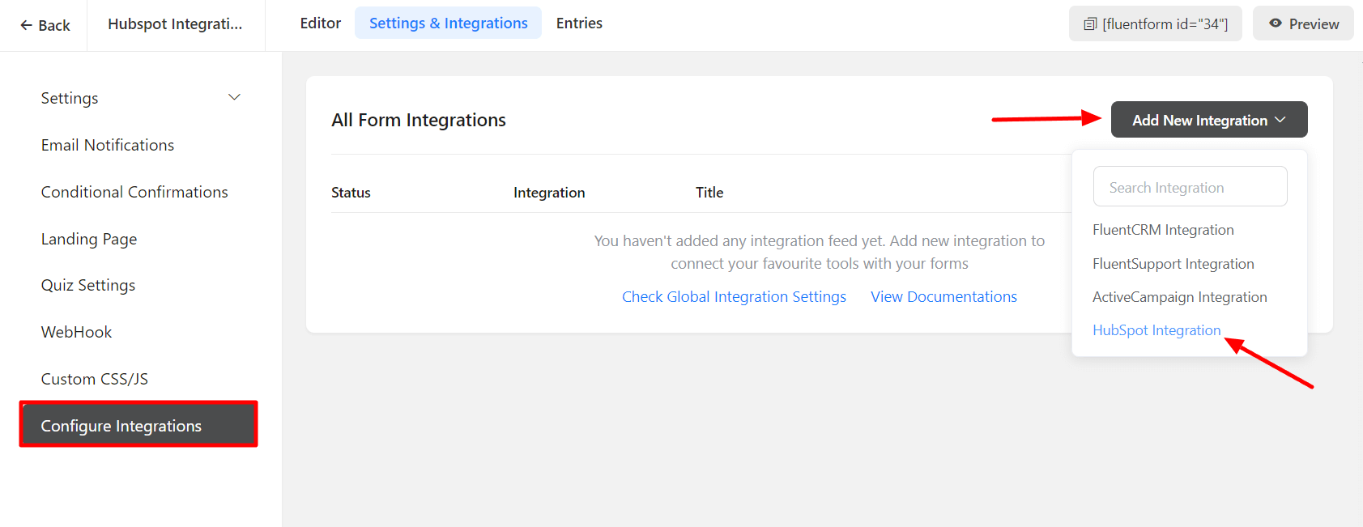Go to Conditional Confirmations settings

click(x=134, y=192)
